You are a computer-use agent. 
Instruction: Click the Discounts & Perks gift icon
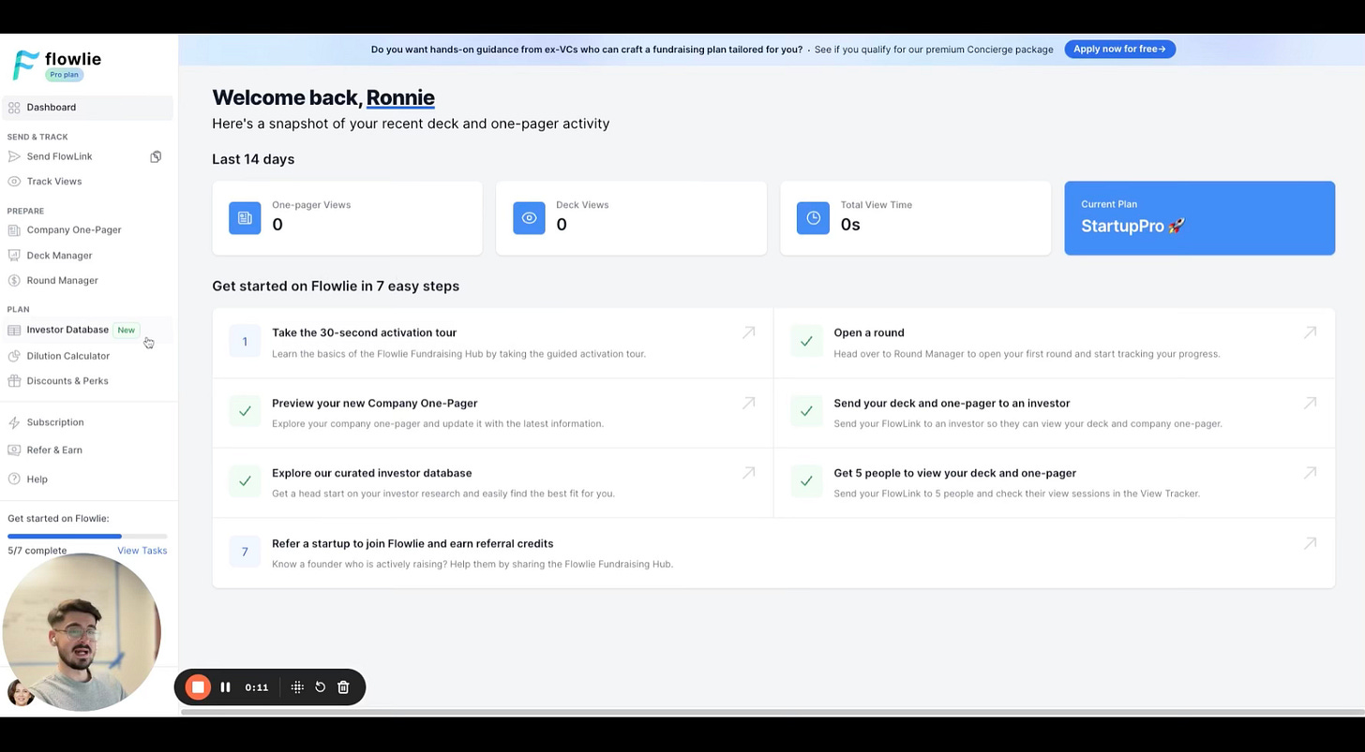(x=14, y=381)
